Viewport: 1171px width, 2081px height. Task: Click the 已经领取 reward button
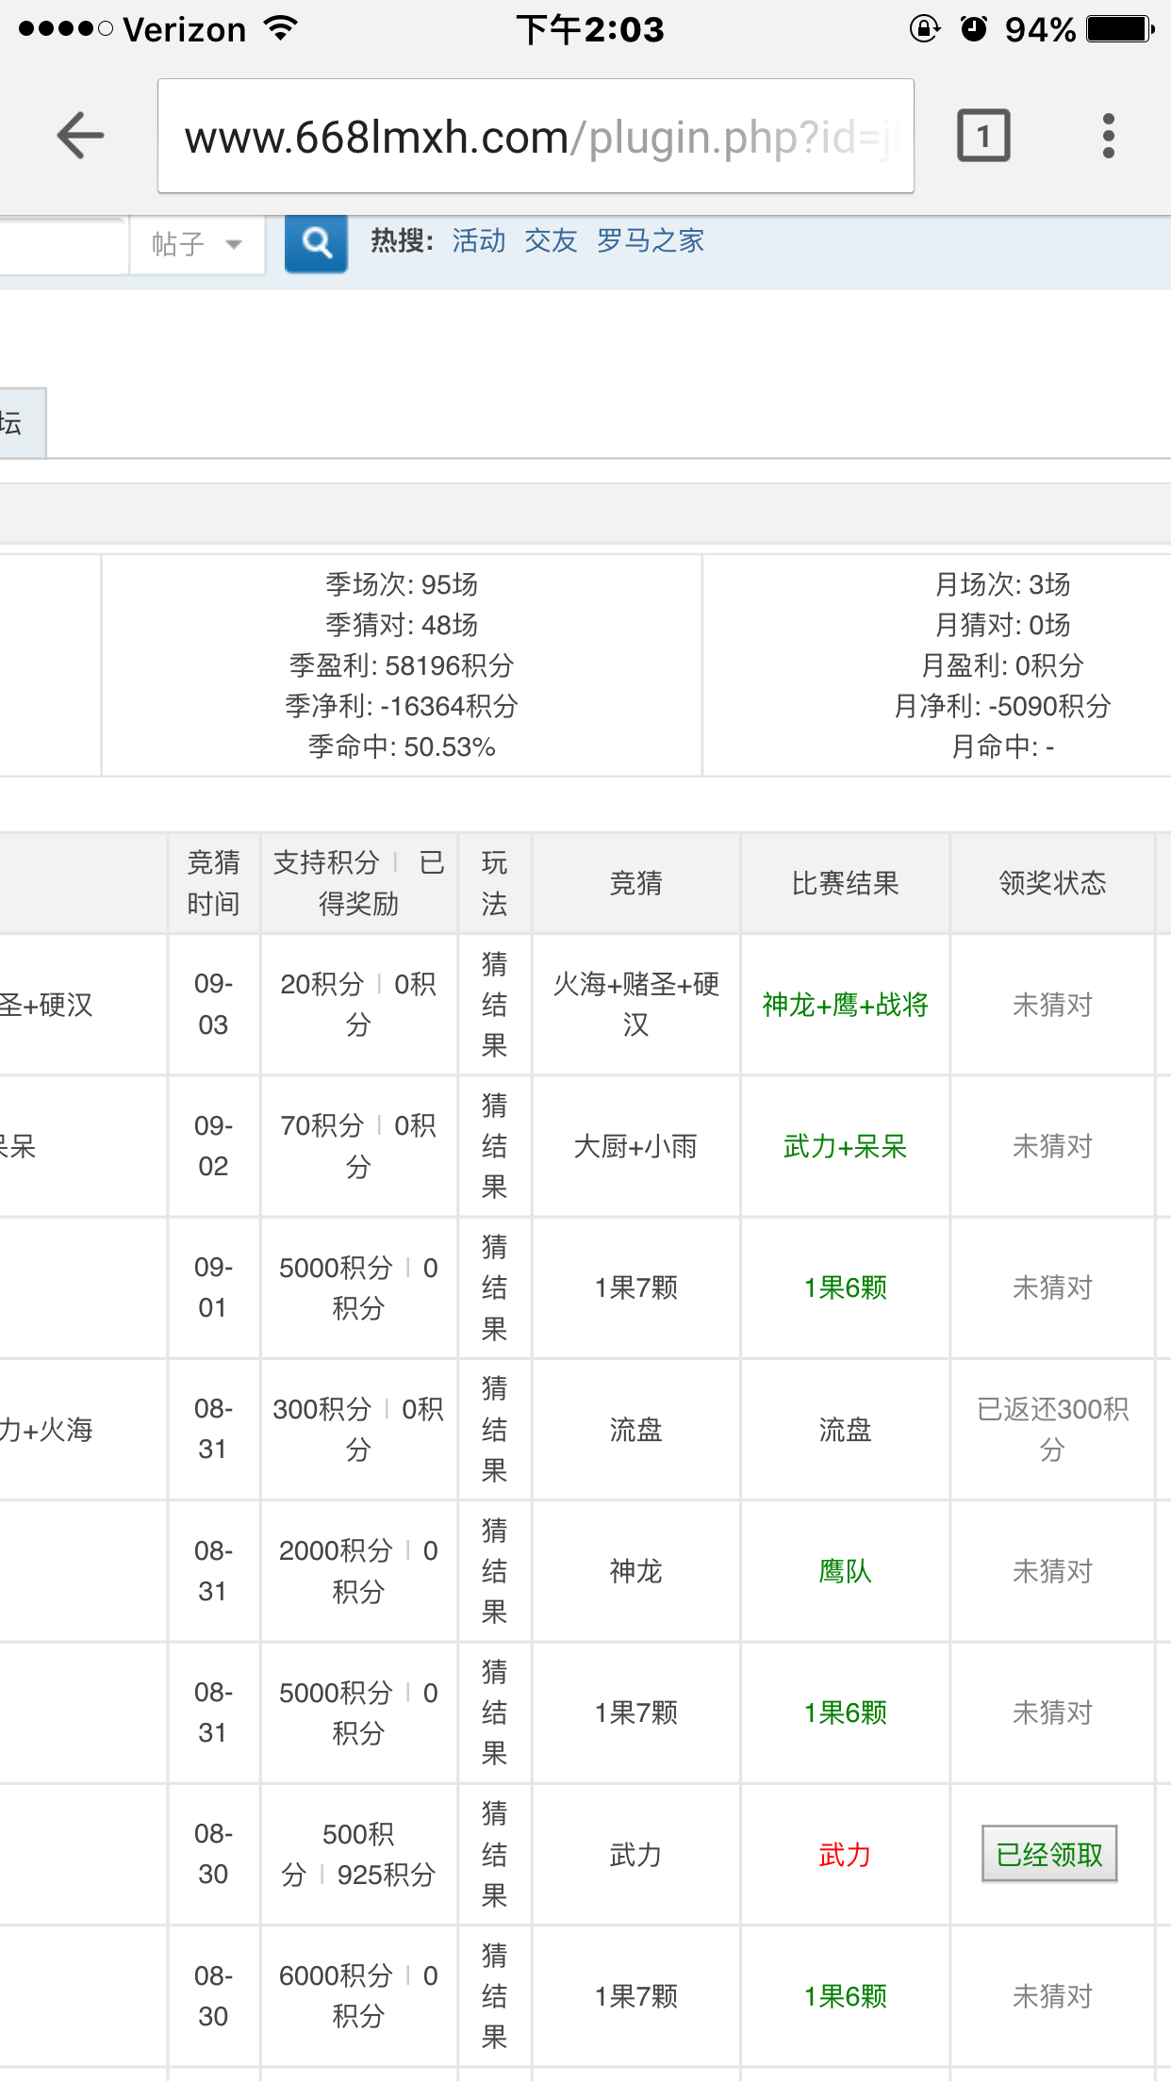click(1049, 1854)
